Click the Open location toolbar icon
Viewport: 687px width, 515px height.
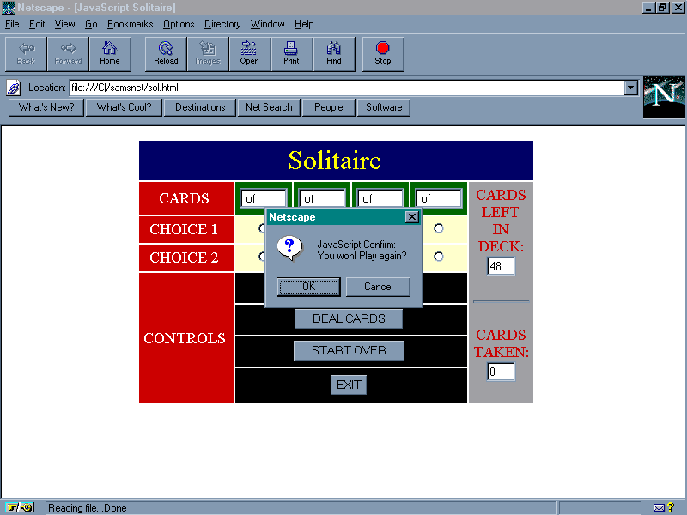coord(249,53)
